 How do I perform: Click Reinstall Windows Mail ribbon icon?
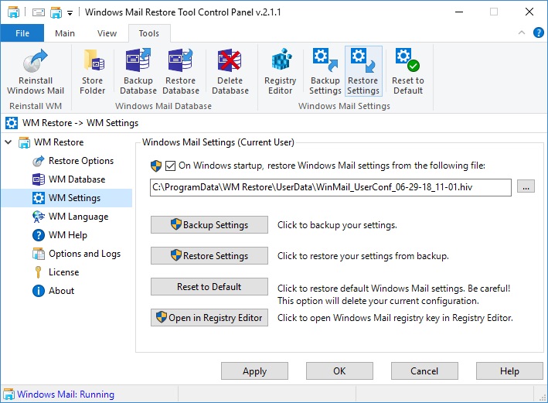tap(36, 71)
